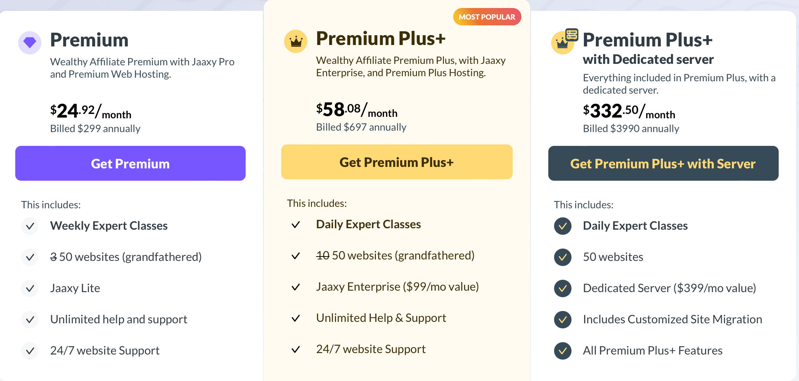Viewport: 799px width, 381px height.
Task: Click dark checkmark beside Dedicated Server feature
Action: point(562,288)
